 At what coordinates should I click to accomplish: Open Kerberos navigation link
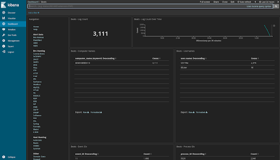[x=37, y=82]
